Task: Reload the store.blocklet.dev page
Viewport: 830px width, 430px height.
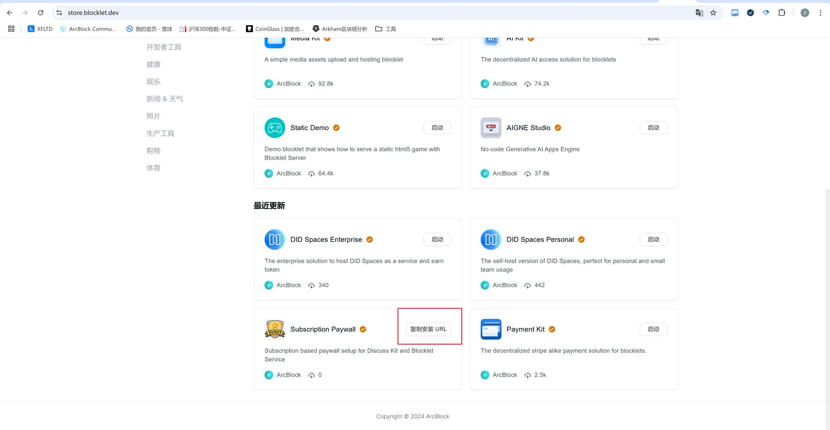Action: (40, 12)
